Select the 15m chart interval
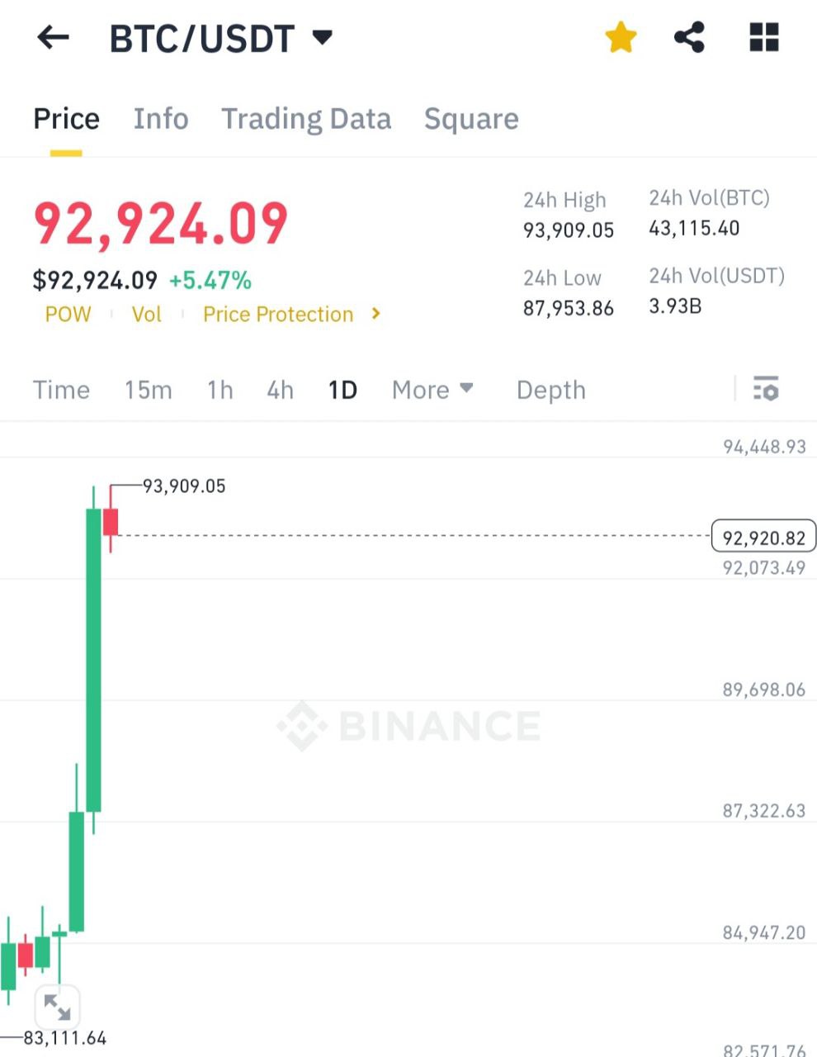The image size is (817, 1057). coord(149,390)
